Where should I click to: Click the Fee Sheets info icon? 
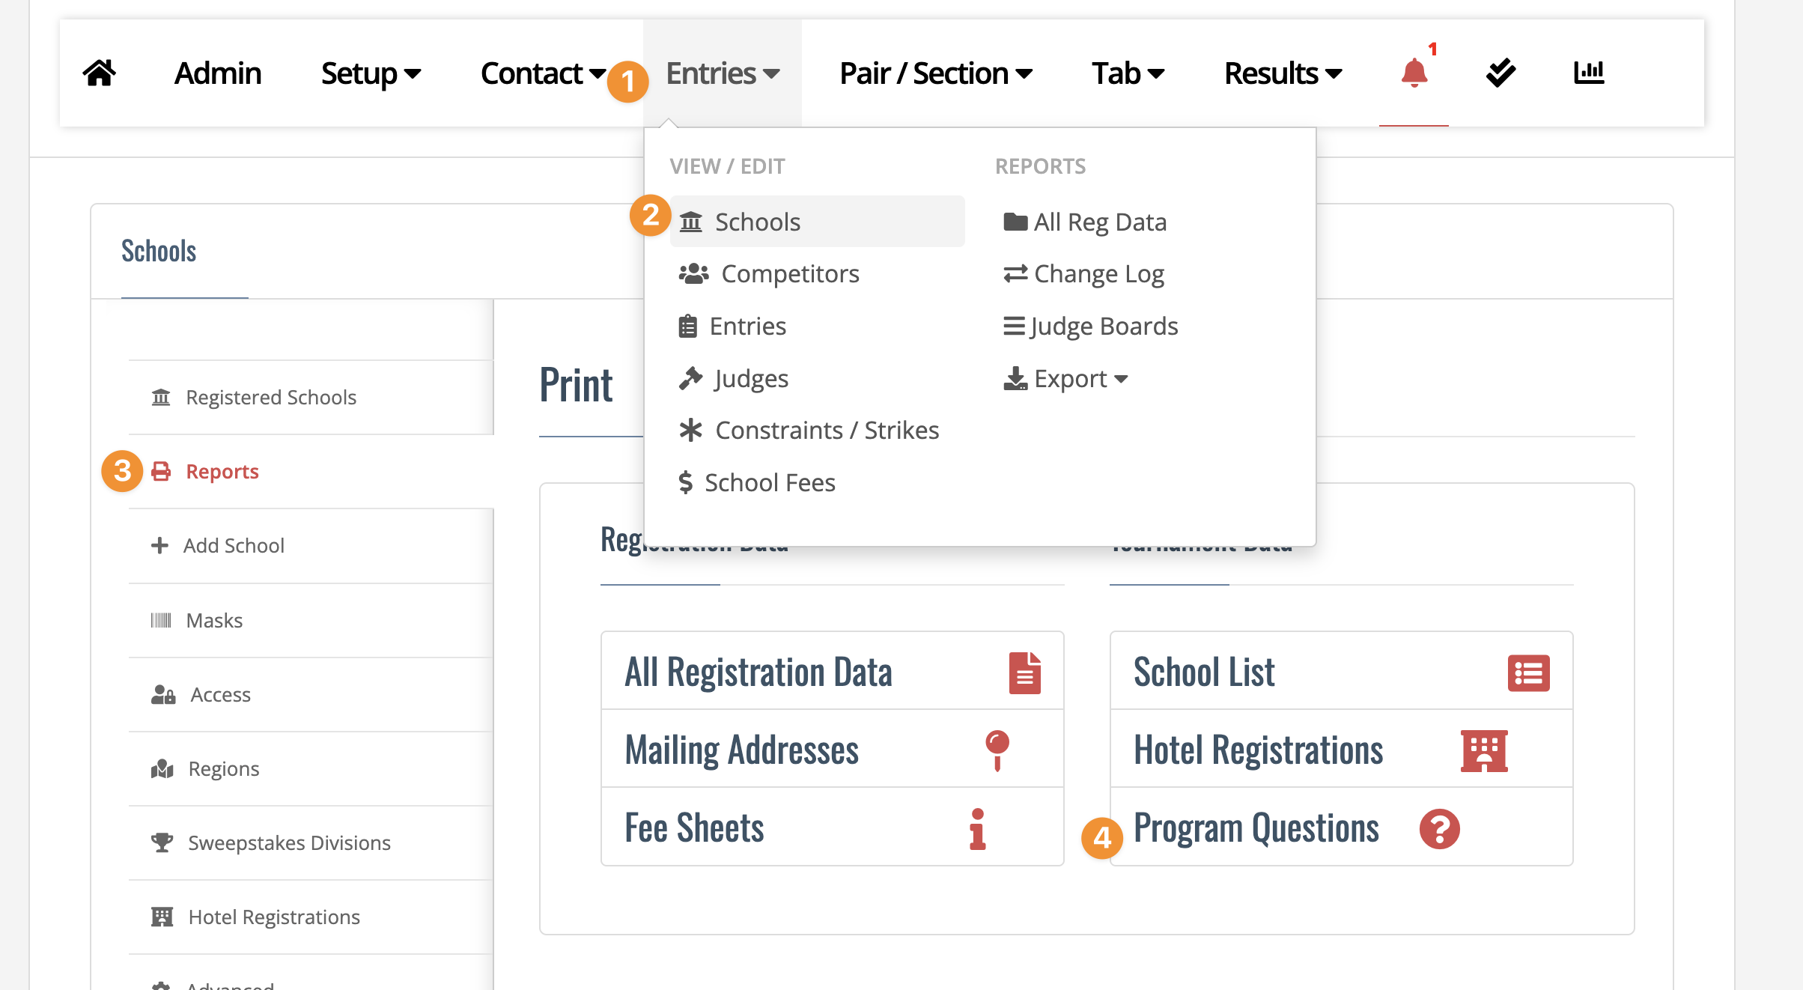(x=977, y=829)
